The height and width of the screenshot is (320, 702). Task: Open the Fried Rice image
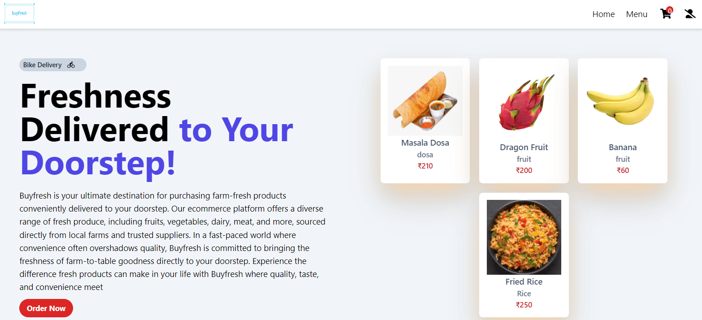[x=524, y=237]
